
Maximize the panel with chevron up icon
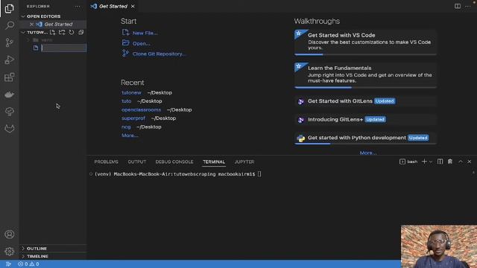[461, 162]
